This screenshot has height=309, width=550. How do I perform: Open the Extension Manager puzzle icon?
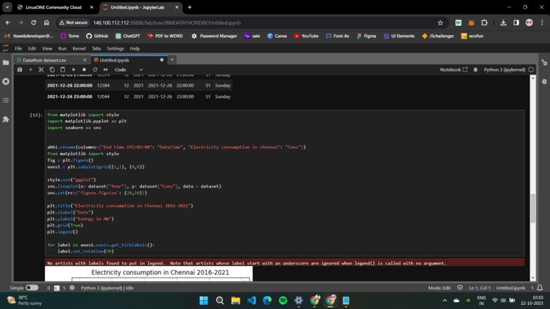6,119
